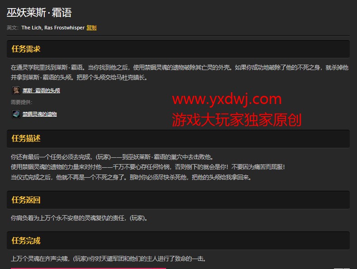Click the 英文 label before the English name

(x=13, y=28)
